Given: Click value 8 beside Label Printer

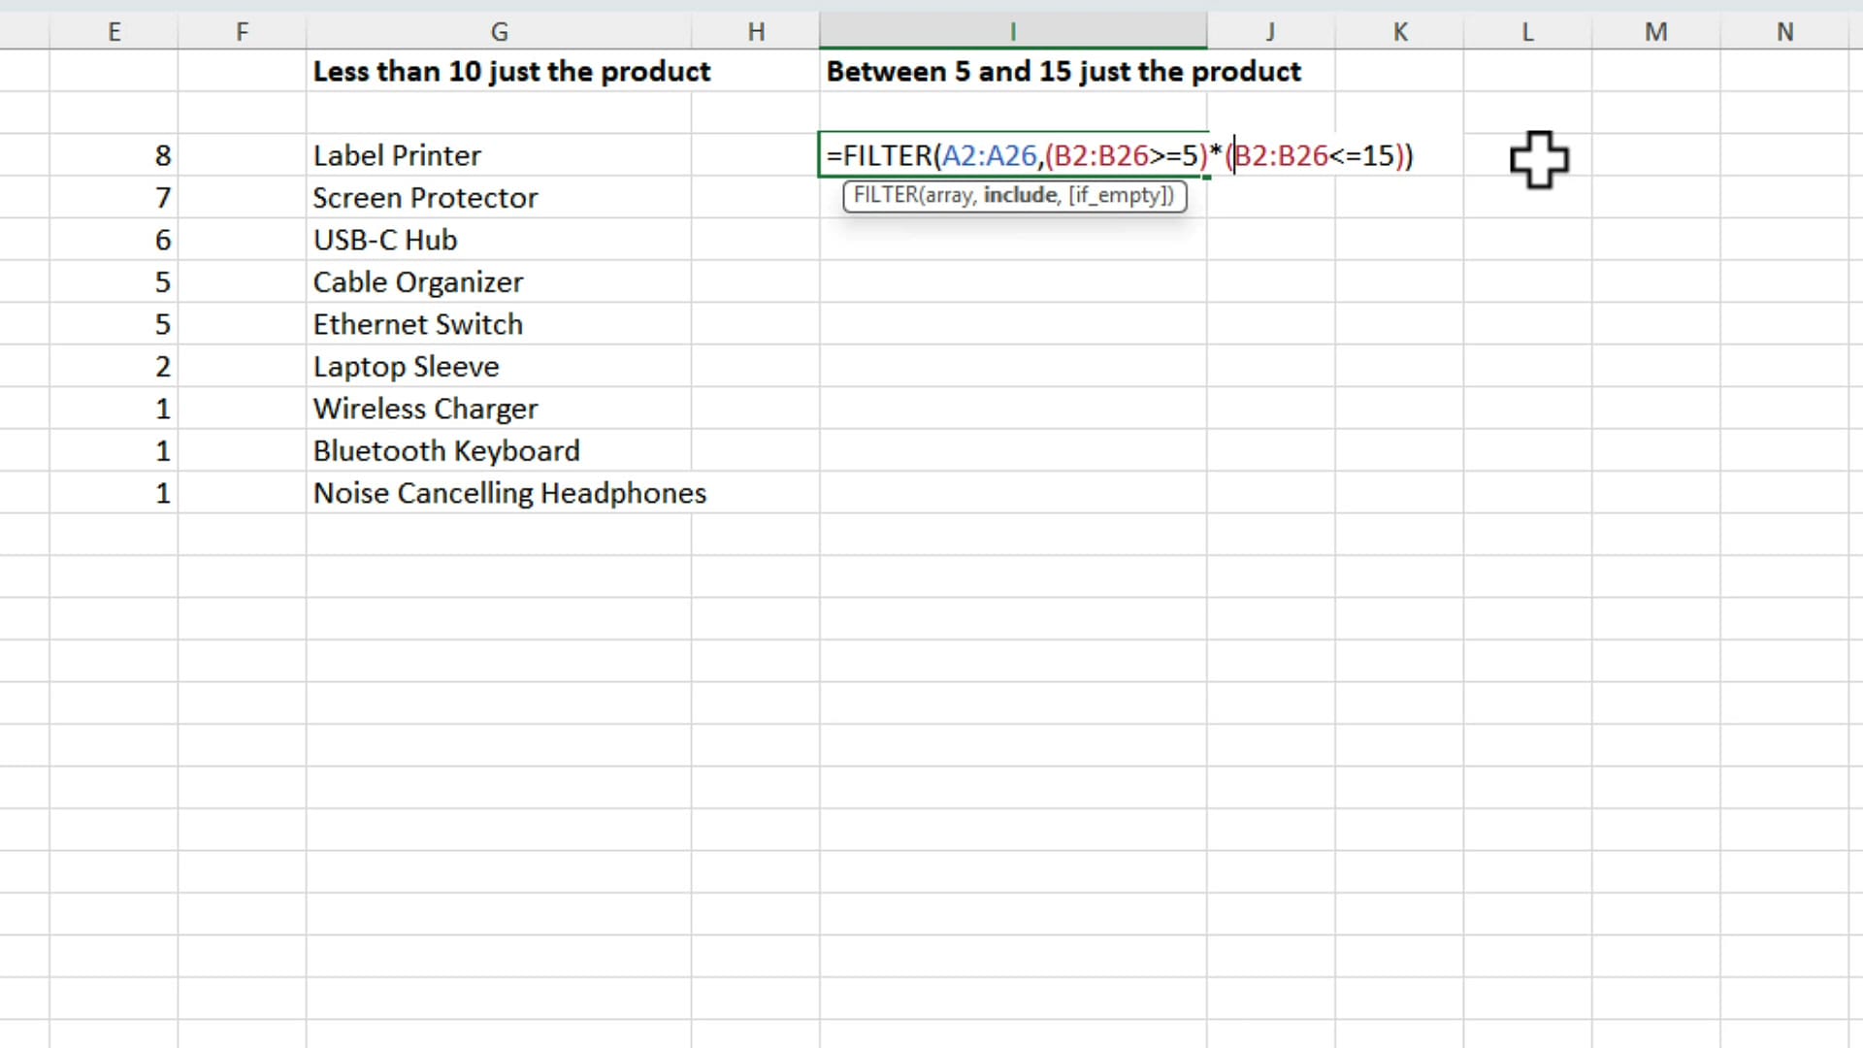Looking at the screenshot, I should 114,155.
